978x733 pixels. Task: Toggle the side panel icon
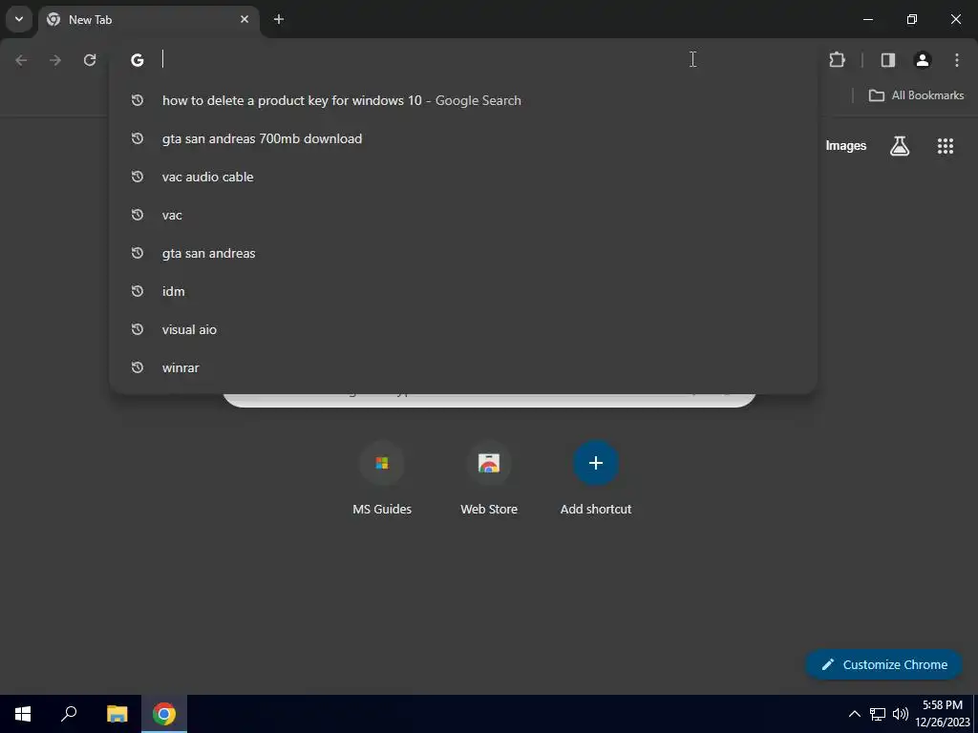tap(888, 60)
